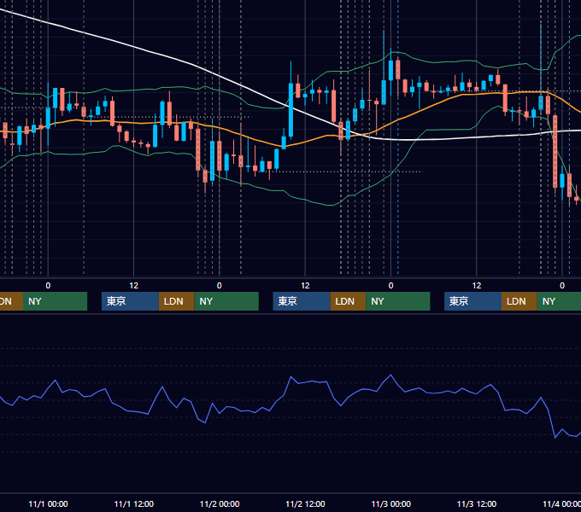Click the oscillator peak at 11/3 00:00

click(391, 375)
